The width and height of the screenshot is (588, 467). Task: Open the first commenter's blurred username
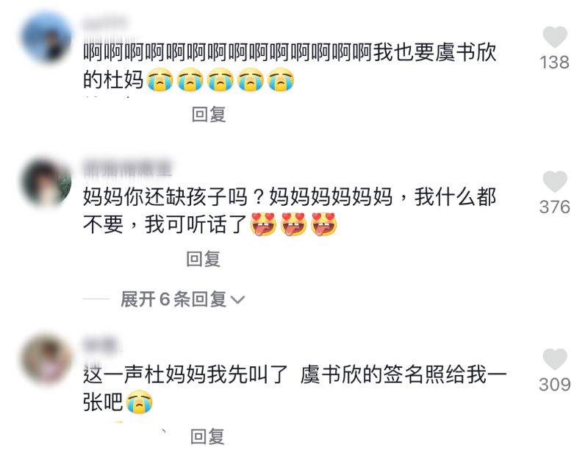tap(106, 23)
